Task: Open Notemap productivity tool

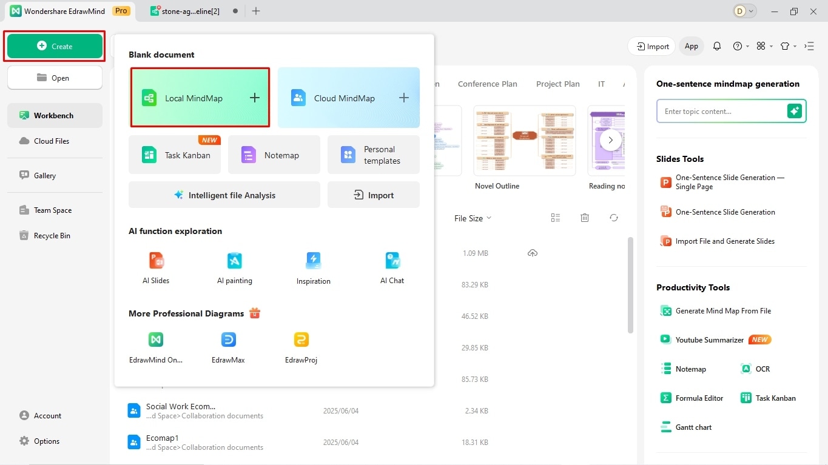Action: click(684, 369)
